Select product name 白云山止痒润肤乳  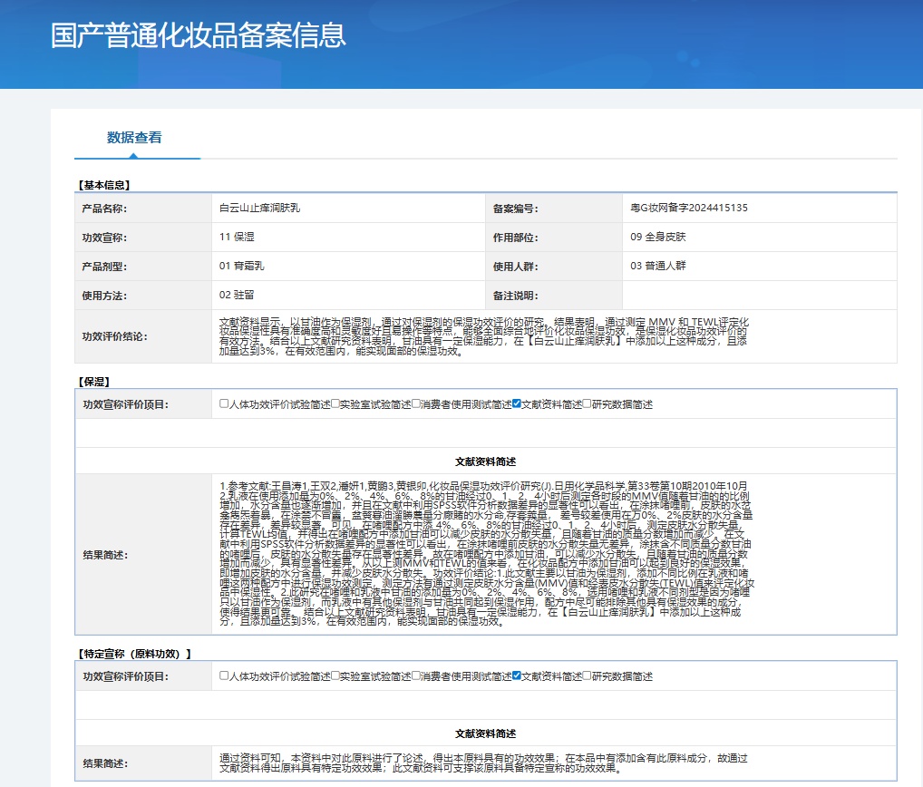(x=259, y=208)
